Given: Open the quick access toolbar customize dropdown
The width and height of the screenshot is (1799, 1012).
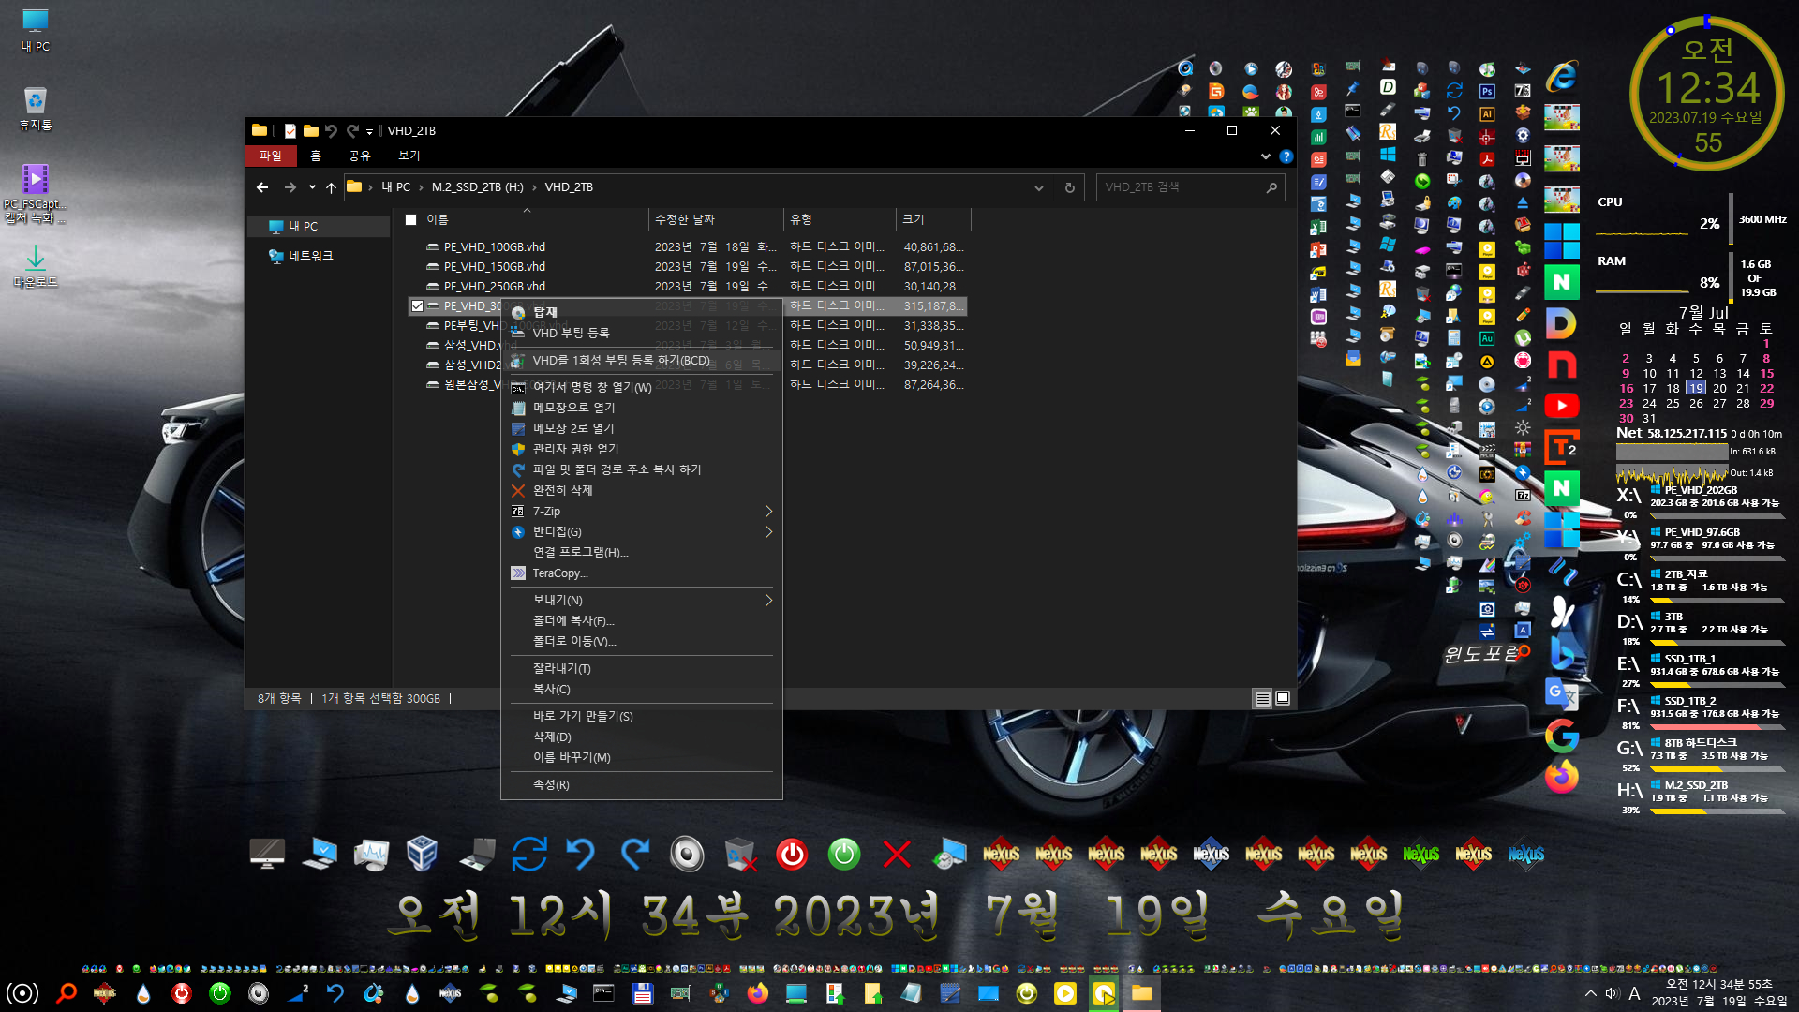Looking at the screenshot, I should (369, 132).
